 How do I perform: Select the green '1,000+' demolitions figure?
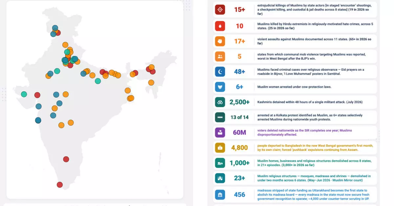240,163
